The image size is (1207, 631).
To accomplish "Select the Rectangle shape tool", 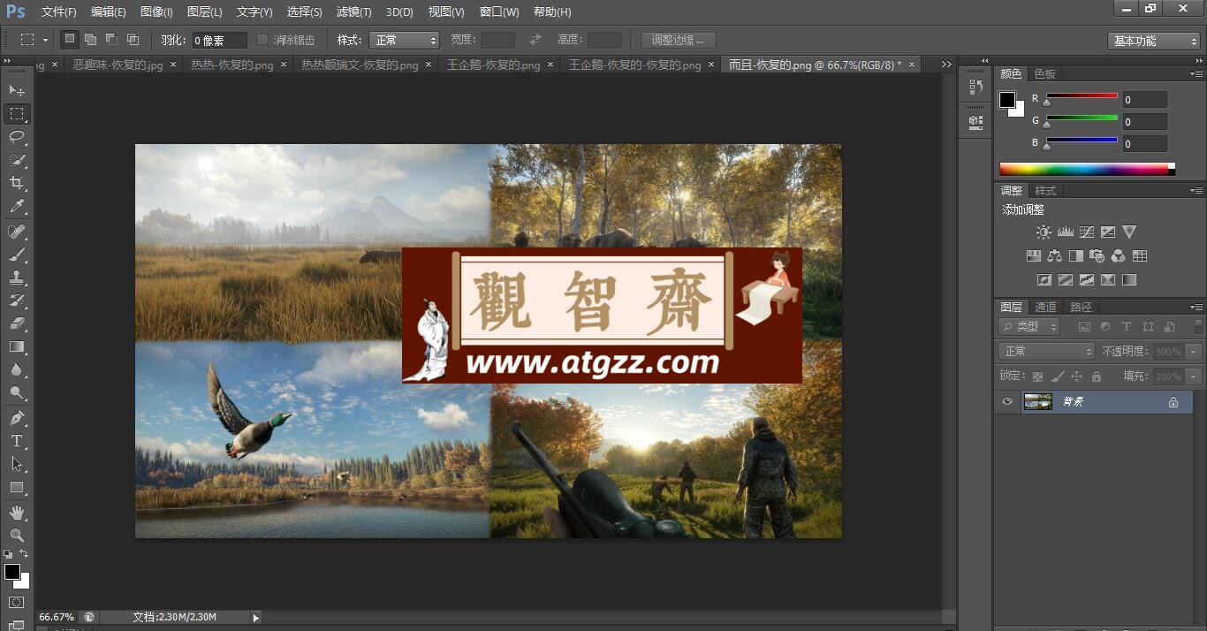I will pos(17,487).
